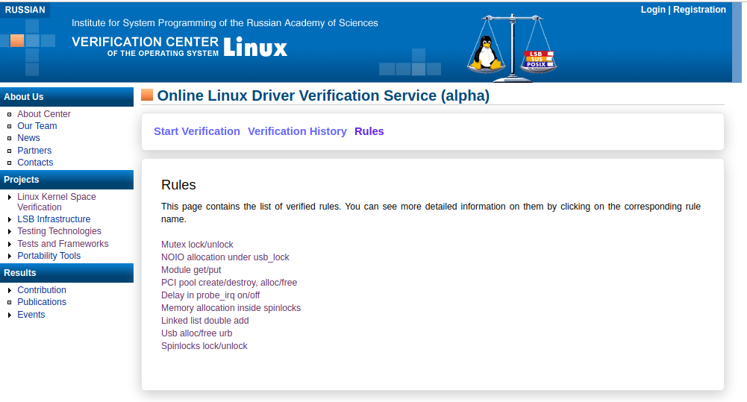View the Spinlocks lock/unlock rule

point(204,346)
